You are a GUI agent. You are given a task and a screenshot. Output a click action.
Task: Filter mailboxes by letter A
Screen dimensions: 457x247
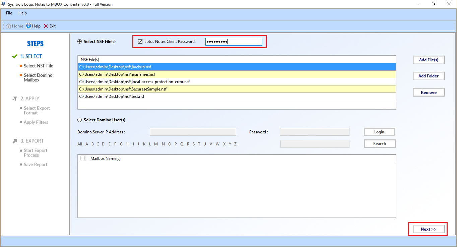[87, 144]
